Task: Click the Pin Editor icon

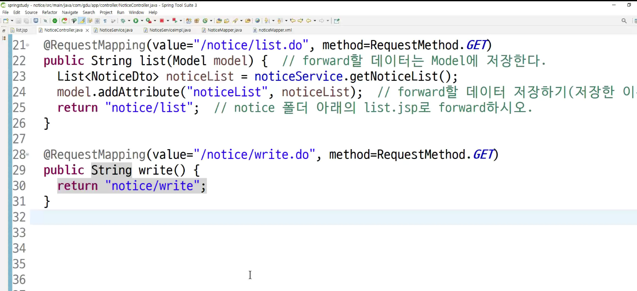Action: (x=337, y=21)
